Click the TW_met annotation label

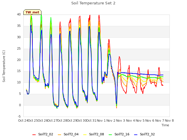pyautogui.click(x=32, y=12)
